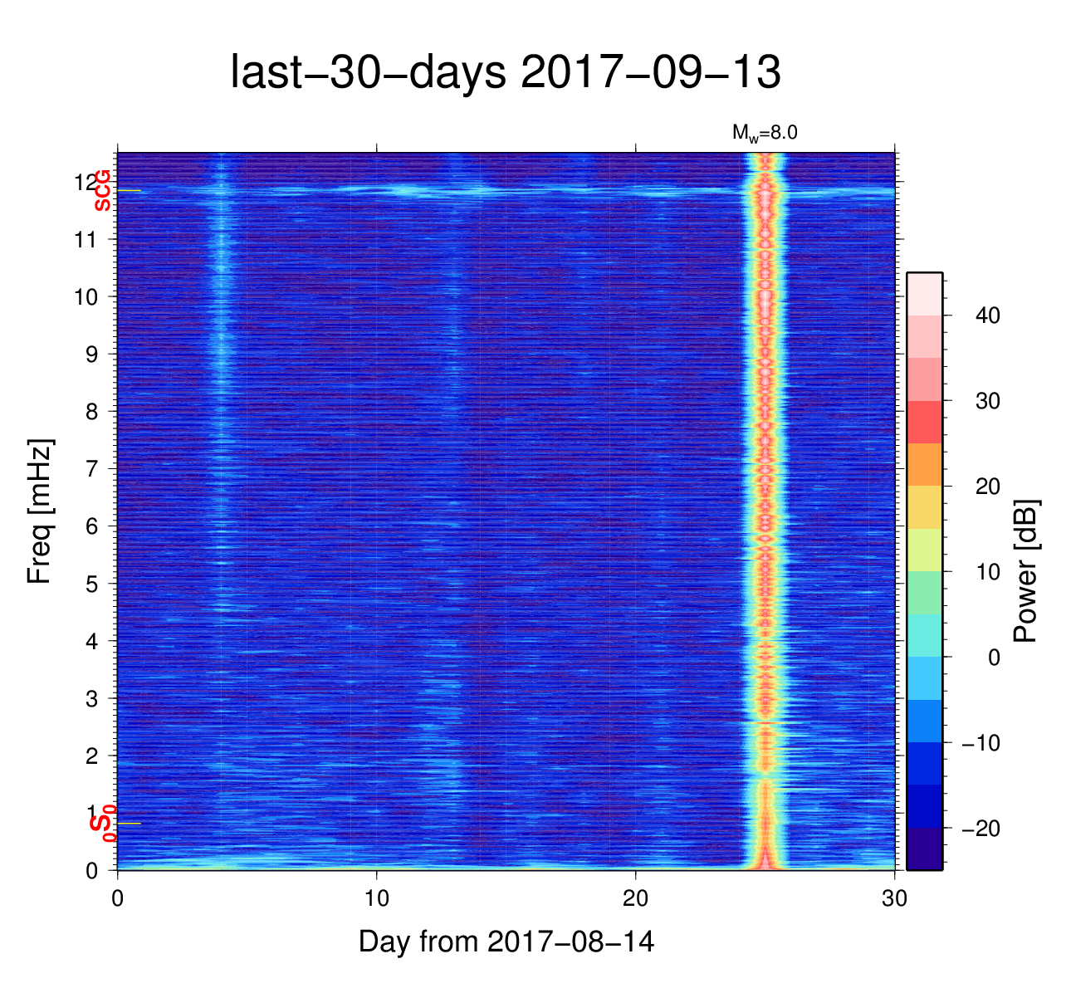Click the day 20 tick label on x-axis
The width and height of the screenshot is (1071, 988).
click(x=636, y=899)
